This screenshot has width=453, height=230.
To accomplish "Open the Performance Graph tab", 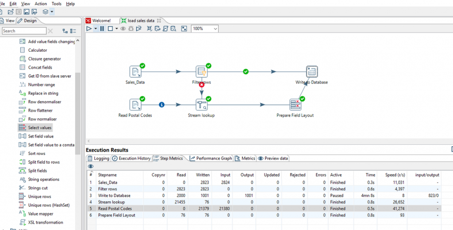I will tap(211, 158).
